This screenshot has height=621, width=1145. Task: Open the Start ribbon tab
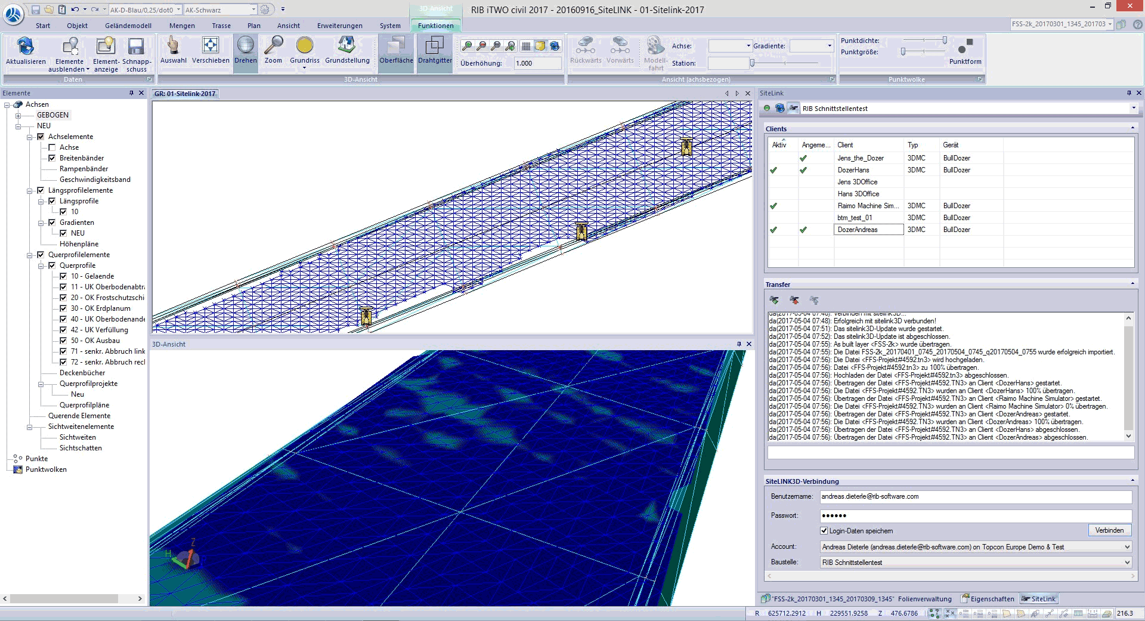pyautogui.click(x=43, y=26)
